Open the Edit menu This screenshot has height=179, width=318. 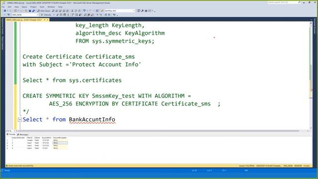click(x=9, y=7)
